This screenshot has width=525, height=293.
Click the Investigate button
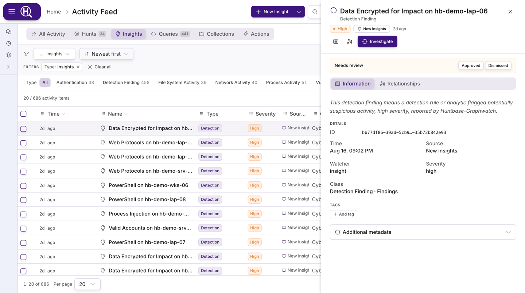[x=377, y=41]
